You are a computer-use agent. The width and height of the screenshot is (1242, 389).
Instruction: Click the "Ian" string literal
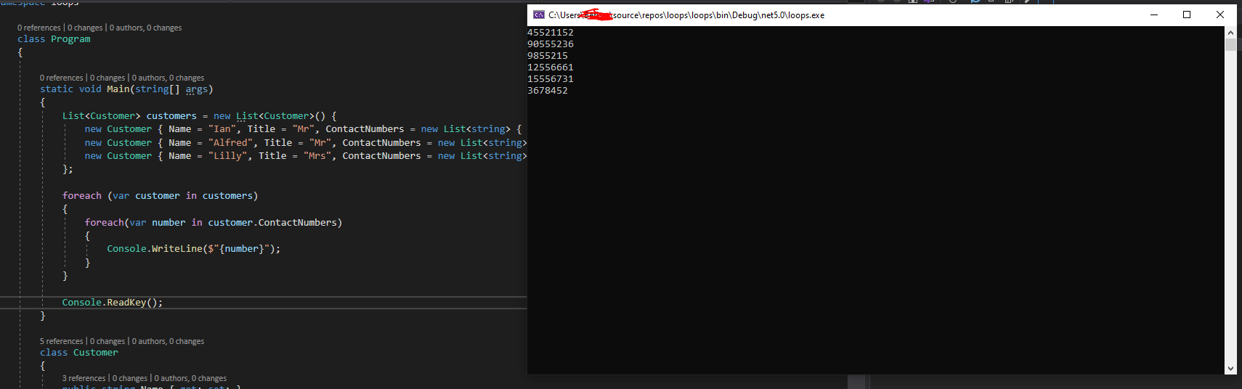point(222,129)
